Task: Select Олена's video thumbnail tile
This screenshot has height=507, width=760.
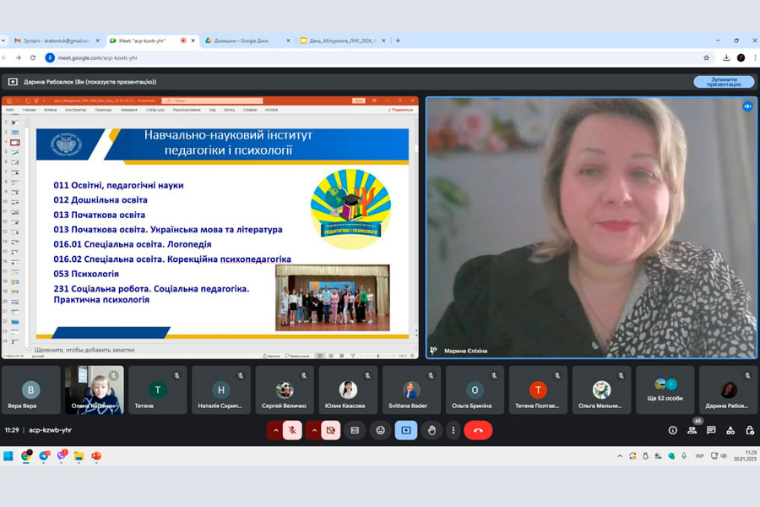Action: [x=95, y=390]
